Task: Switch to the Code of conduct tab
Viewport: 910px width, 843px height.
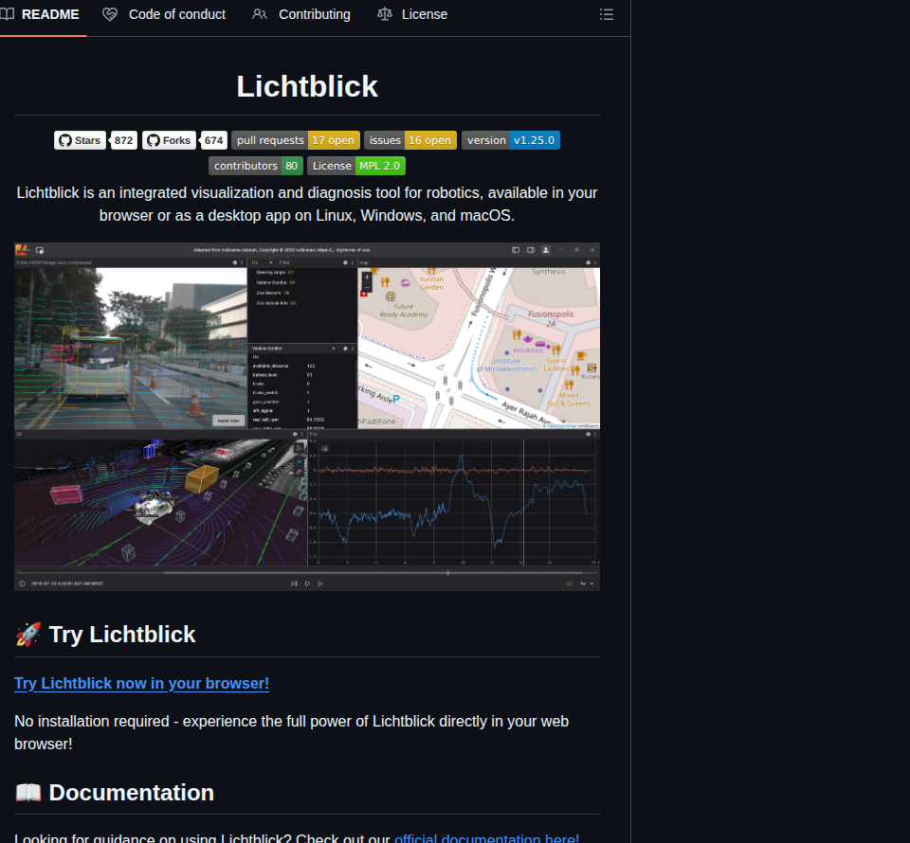Action: 164,14
